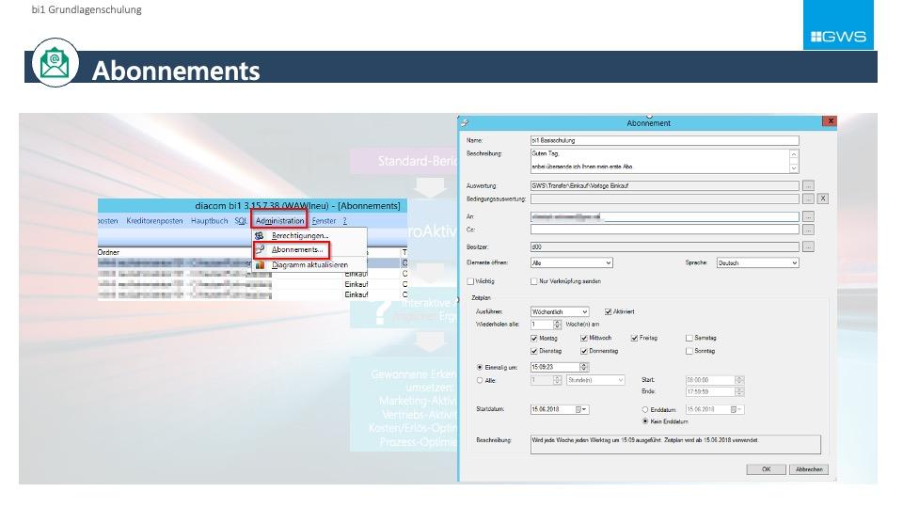Browse Bedingungsauswertung with its ... button
This screenshot has height=508, width=903.
pyautogui.click(x=808, y=198)
